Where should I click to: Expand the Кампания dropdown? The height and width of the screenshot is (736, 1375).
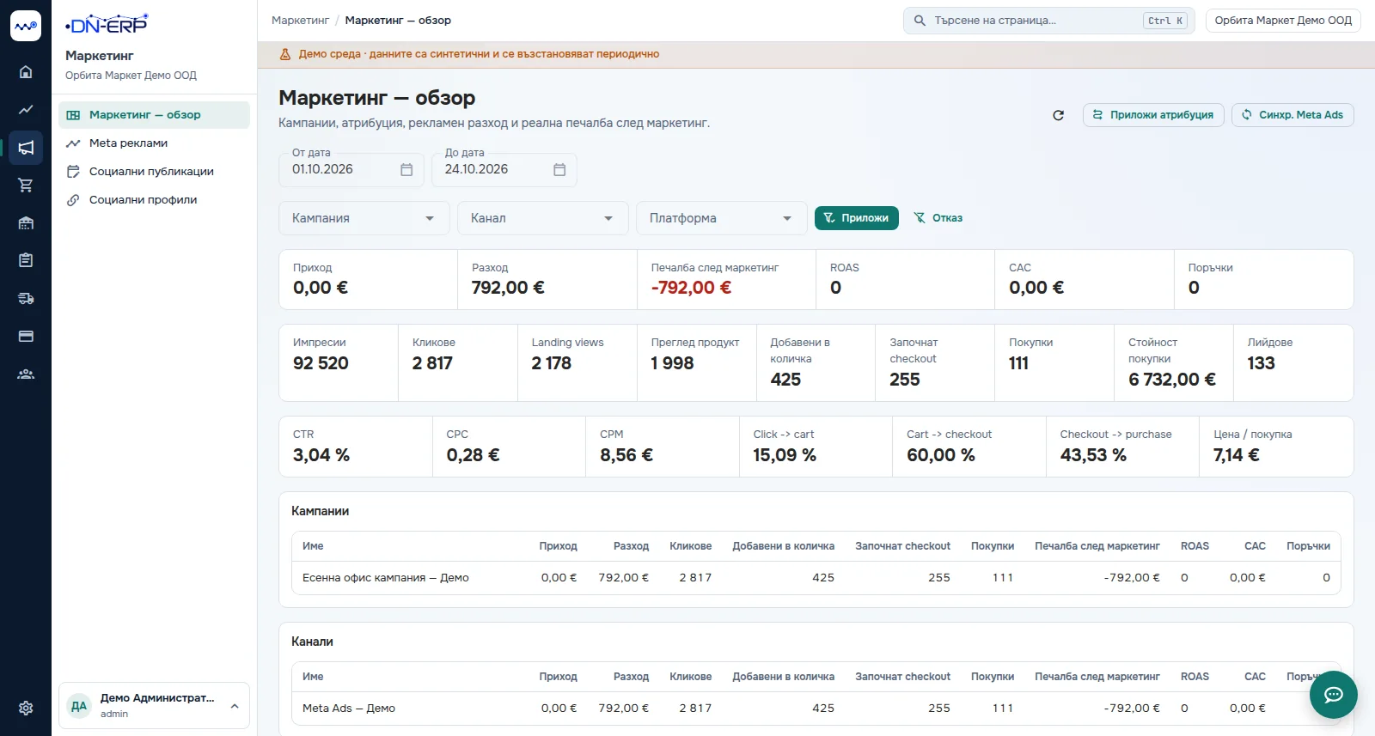[364, 218]
